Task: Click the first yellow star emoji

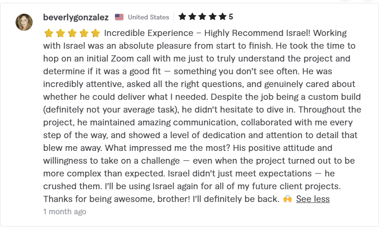Action: click(x=49, y=33)
